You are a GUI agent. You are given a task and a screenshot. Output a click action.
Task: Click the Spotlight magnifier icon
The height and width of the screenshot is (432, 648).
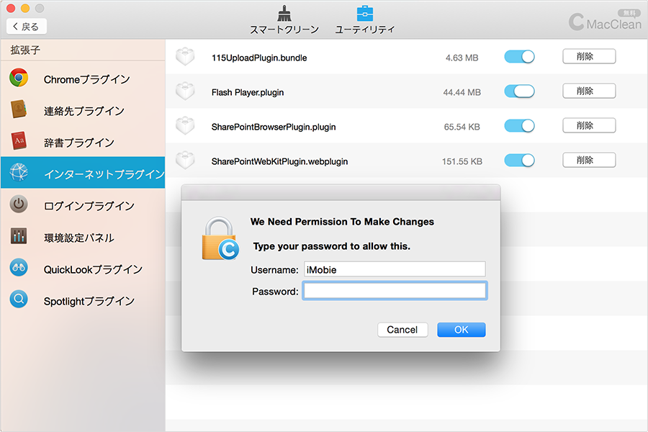pos(19,299)
